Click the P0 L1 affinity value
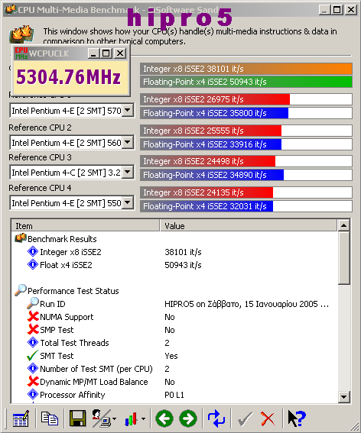The image size is (361, 433). (174, 395)
